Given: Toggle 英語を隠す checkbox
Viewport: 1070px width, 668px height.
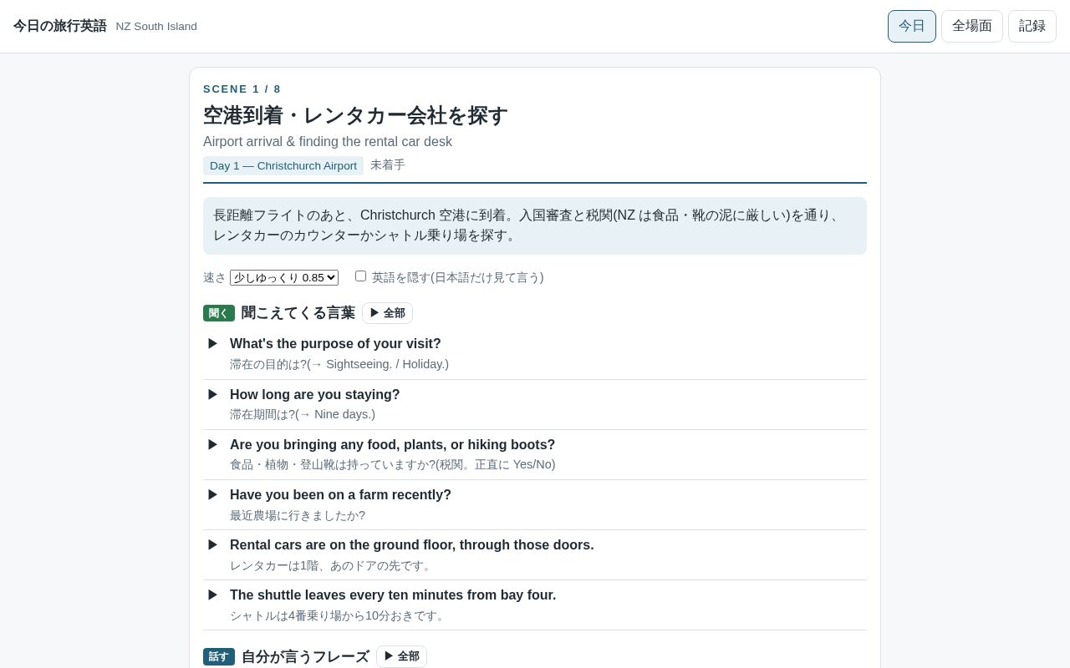Looking at the screenshot, I should [x=360, y=276].
